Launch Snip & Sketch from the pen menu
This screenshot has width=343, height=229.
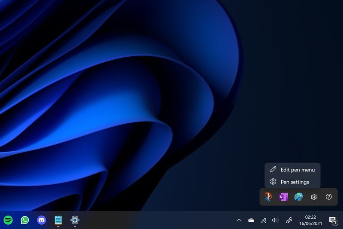click(268, 197)
